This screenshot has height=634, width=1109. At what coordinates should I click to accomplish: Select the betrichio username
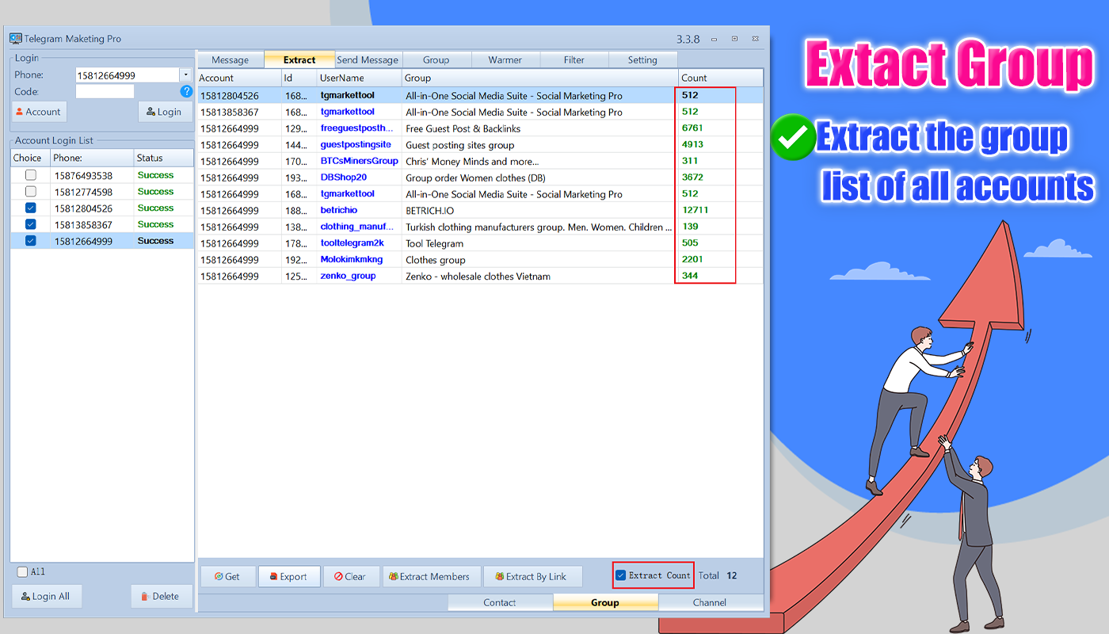click(339, 211)
